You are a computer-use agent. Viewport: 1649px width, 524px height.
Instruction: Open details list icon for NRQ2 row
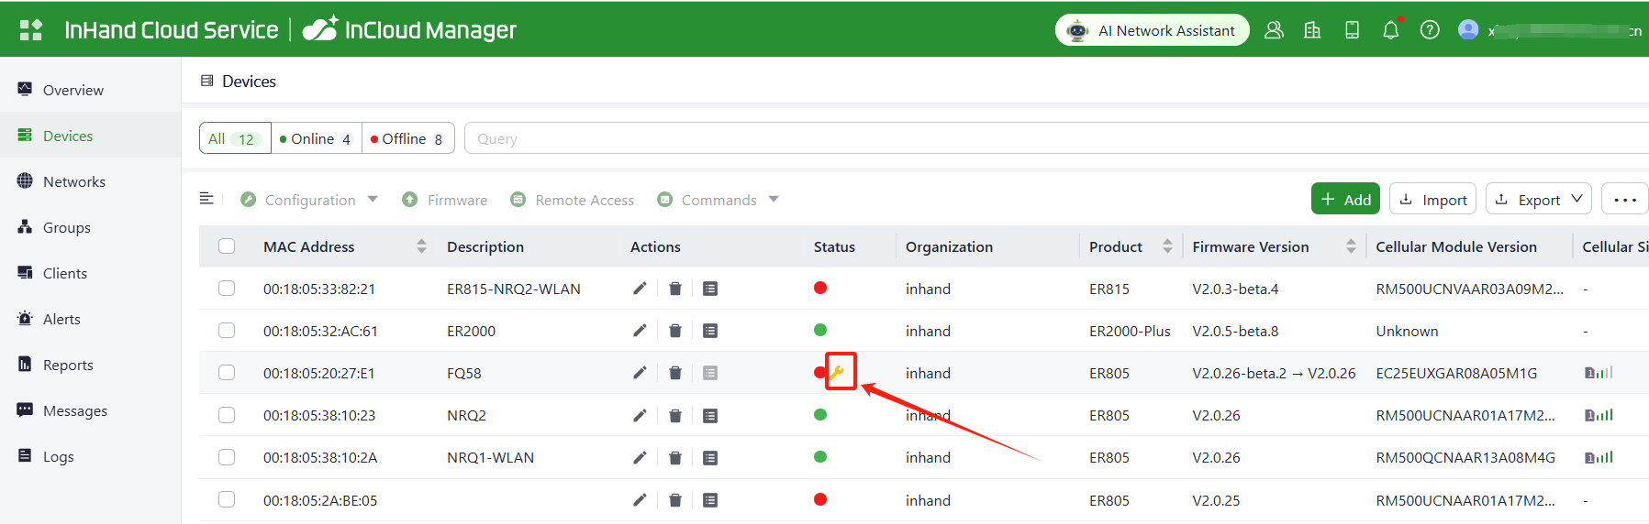point(709,416)
